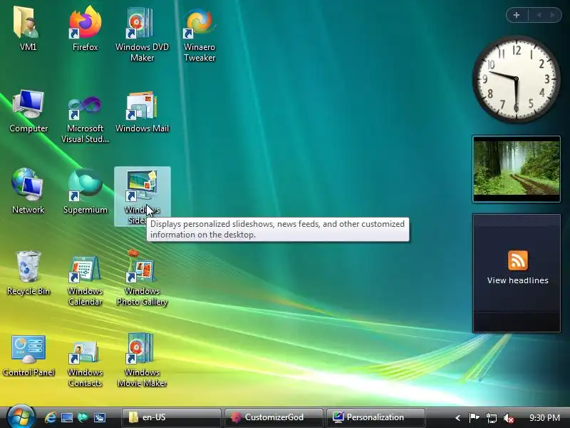Click the 9:30 PM taskbar clock

[544, 418]
